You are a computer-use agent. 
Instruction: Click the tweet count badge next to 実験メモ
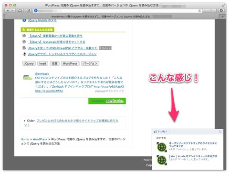(x=105, y=48)
